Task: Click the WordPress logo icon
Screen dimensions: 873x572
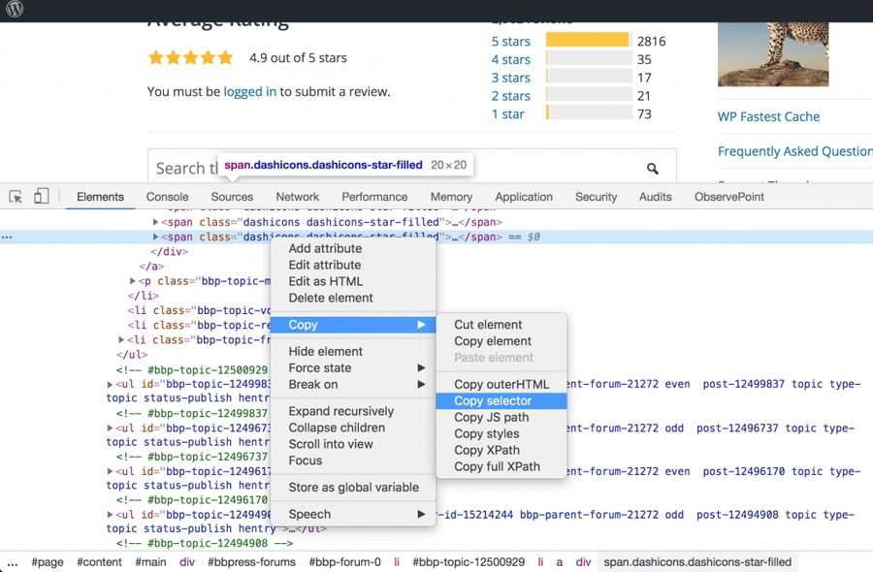Action: point(15,11)
